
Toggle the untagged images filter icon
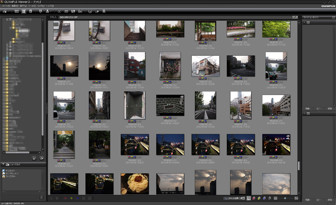[x=270, y=198]
